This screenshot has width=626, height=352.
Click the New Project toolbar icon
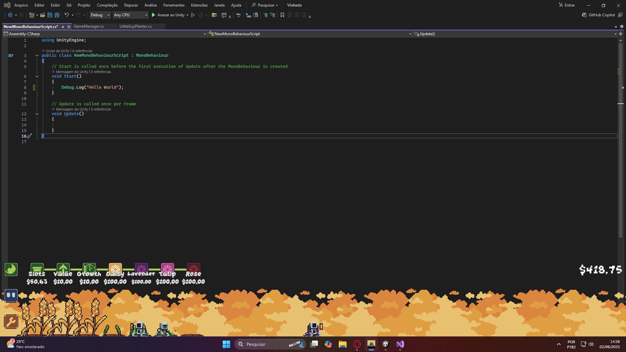tap(31, 15)
